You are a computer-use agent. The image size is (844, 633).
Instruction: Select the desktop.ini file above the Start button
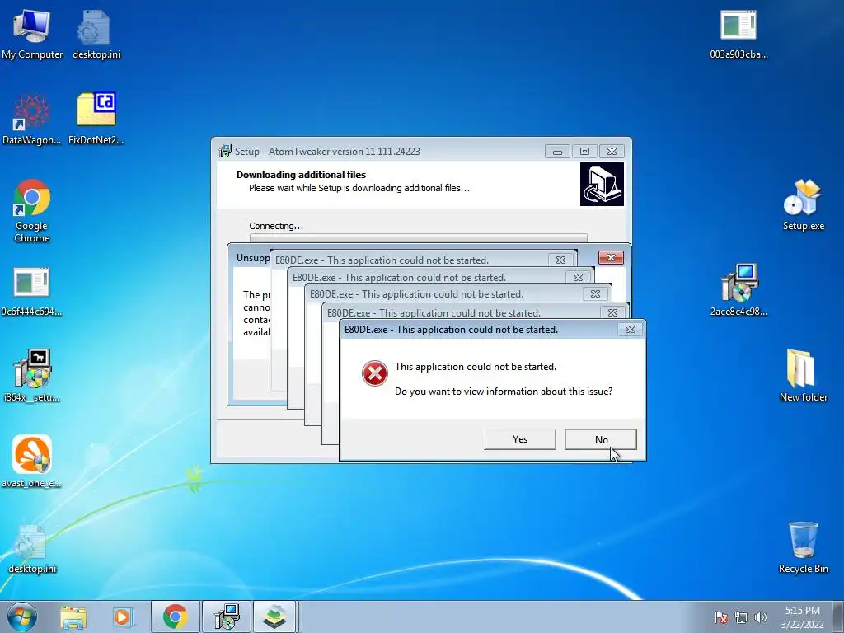32,548
